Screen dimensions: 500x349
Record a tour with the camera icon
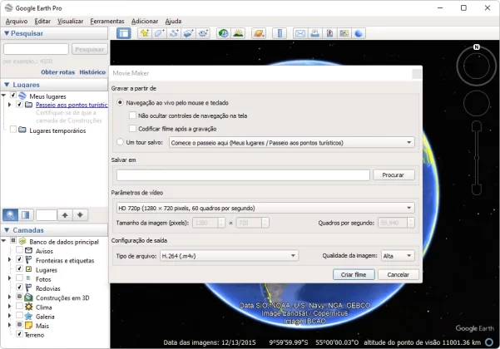point(203,33)
